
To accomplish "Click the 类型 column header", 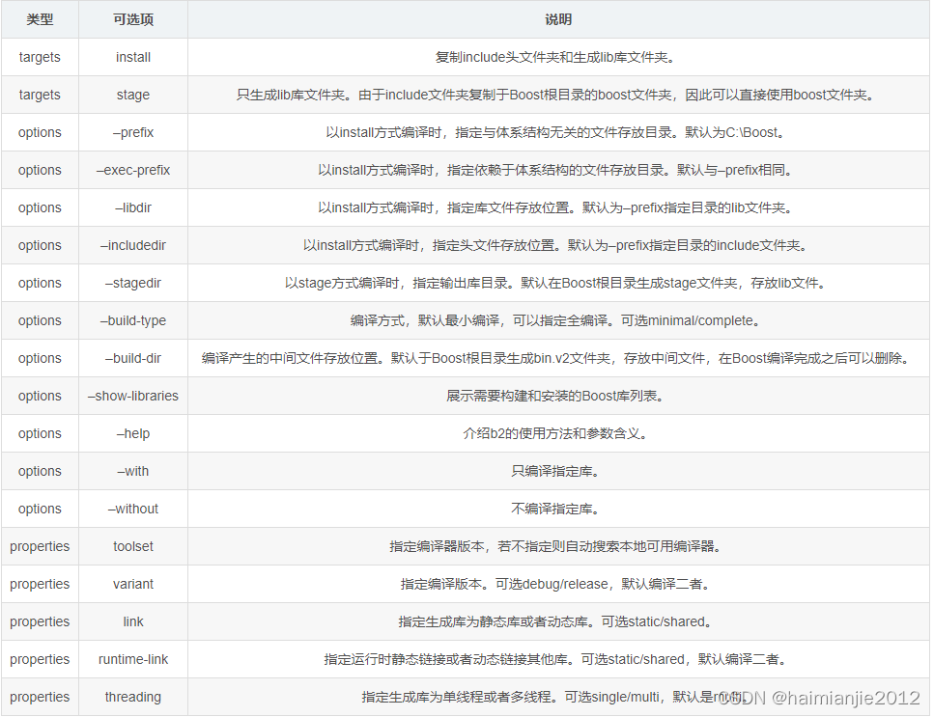I will [39, 19].
